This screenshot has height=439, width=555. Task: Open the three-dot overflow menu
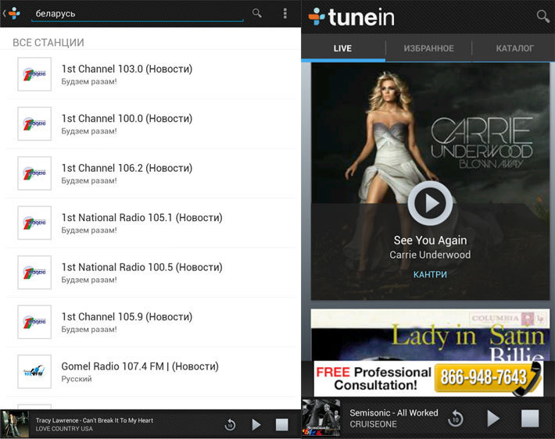pos(285,13)
